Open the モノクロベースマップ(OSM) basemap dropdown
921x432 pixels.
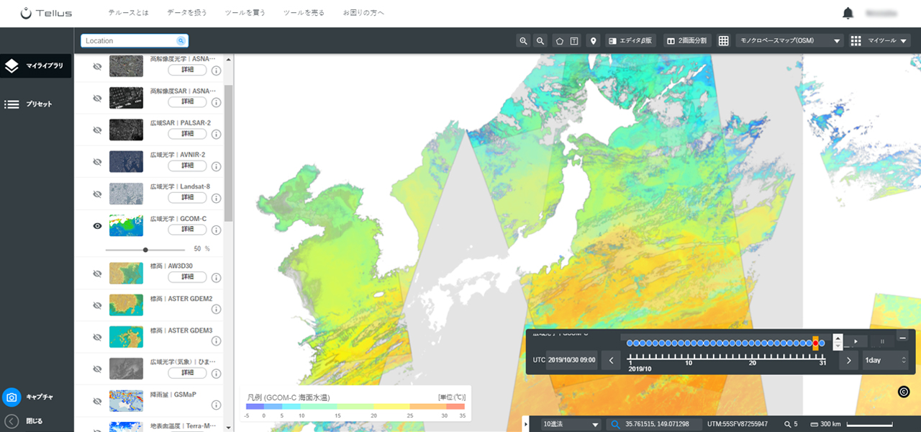(x=790, y=41)
